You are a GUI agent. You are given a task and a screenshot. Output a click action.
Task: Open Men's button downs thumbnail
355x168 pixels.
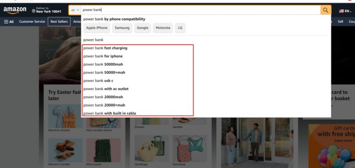point(103,123)
